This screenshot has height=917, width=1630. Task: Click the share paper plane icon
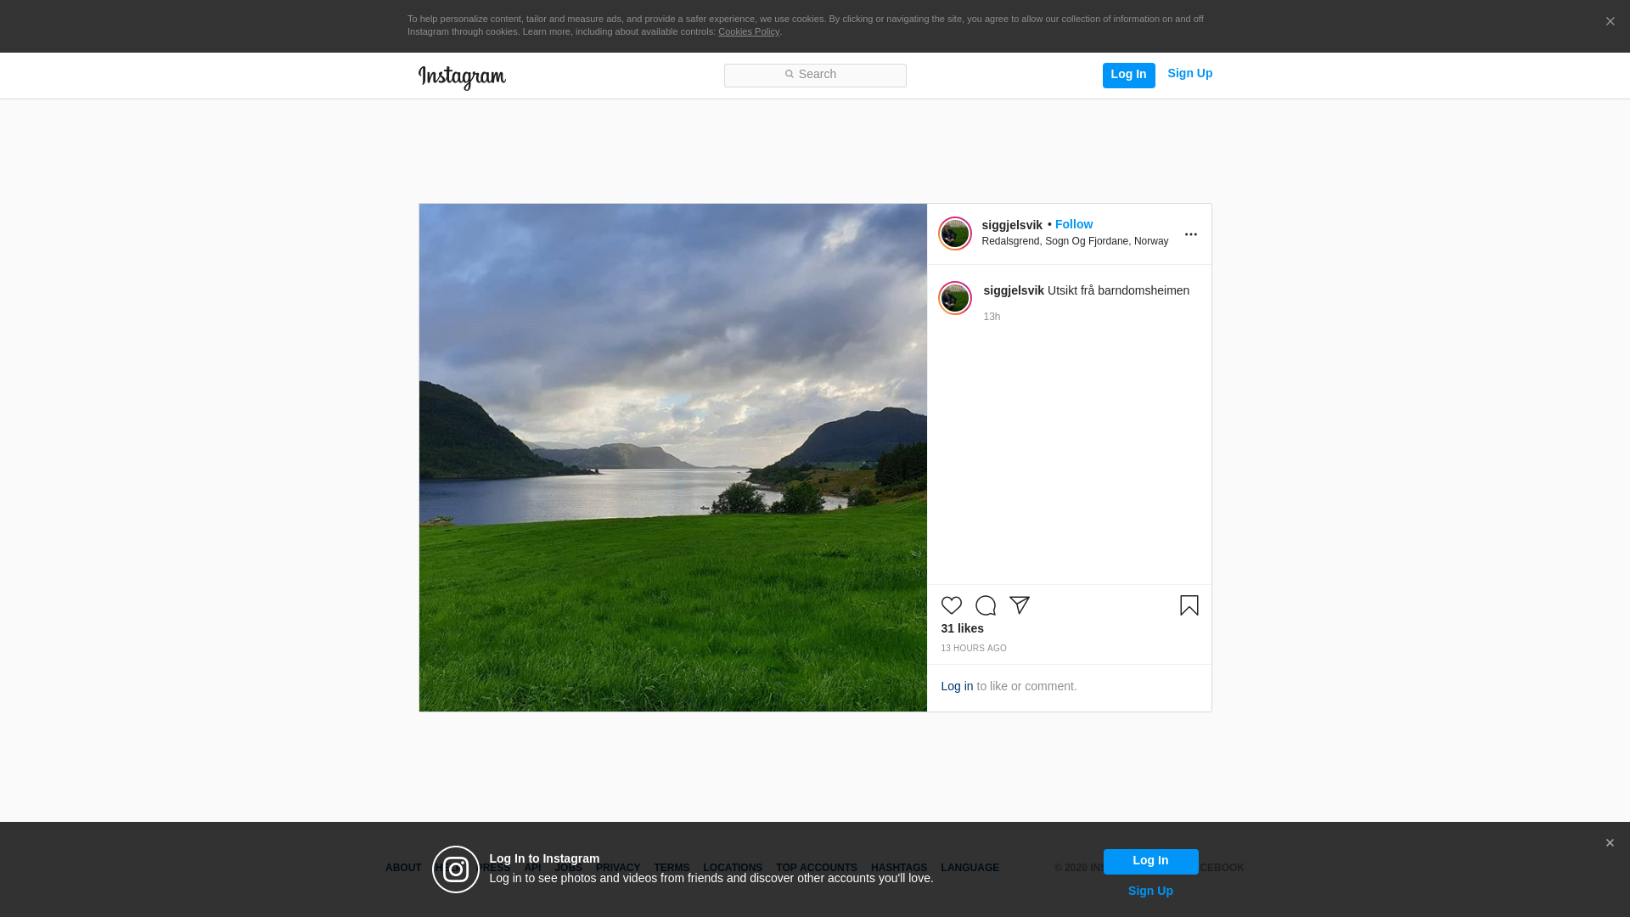[x=1019, y=605]
